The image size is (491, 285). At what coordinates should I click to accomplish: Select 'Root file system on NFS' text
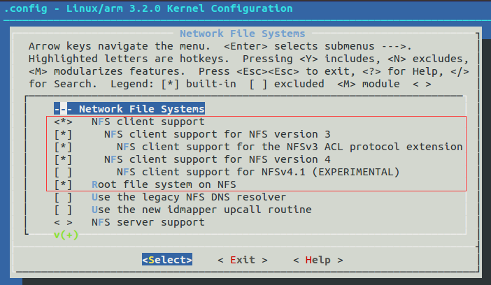tap(164, 184)
